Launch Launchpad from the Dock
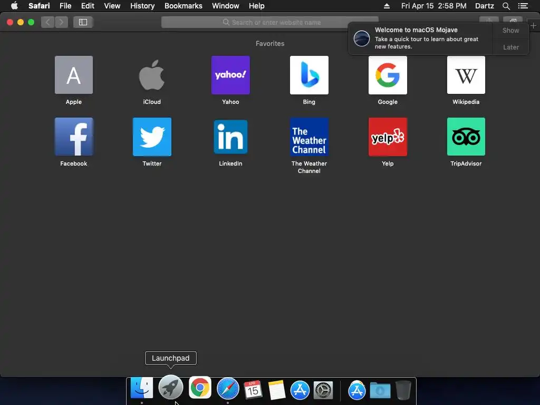Viewport: 540px width, 405px height. (x=170, y=387)
